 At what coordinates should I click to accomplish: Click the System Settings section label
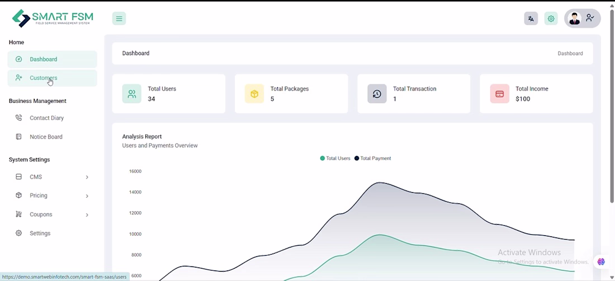(x=30, y=160)
